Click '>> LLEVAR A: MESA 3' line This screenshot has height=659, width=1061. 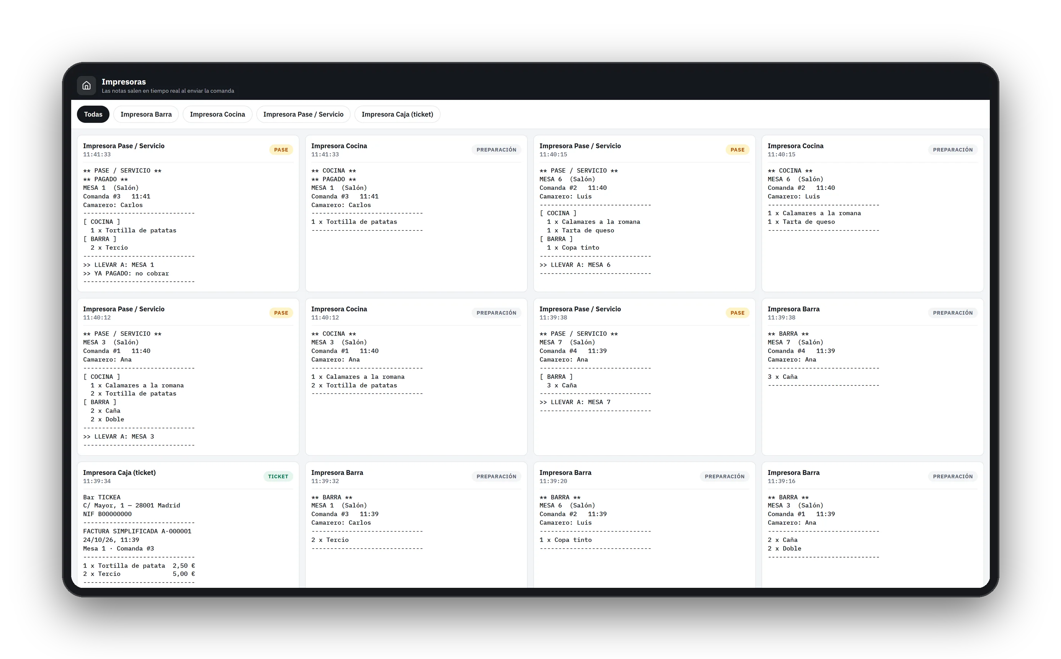[x=119, y=437]
